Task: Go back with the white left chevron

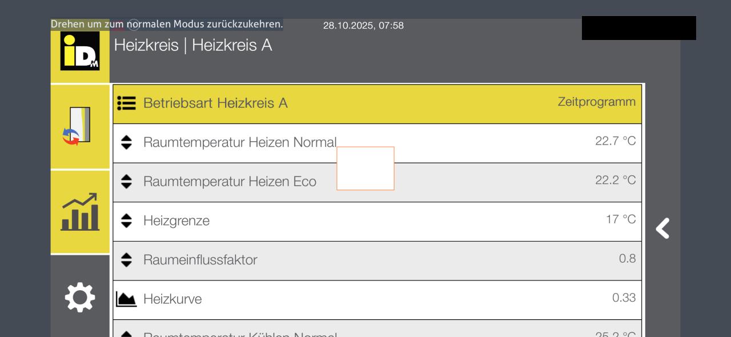Action: coord(662,228)
